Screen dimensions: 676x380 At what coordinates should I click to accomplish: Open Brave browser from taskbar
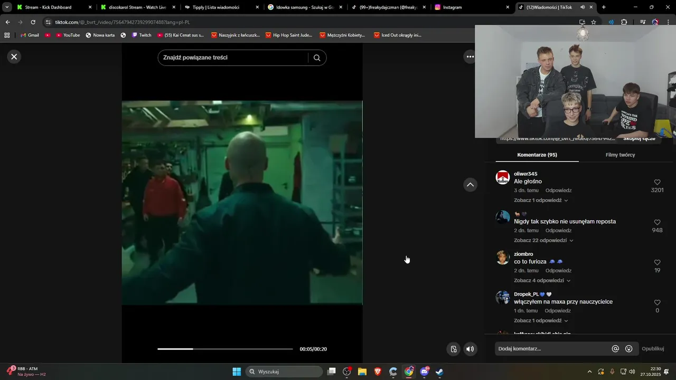[x=378, y=372]
